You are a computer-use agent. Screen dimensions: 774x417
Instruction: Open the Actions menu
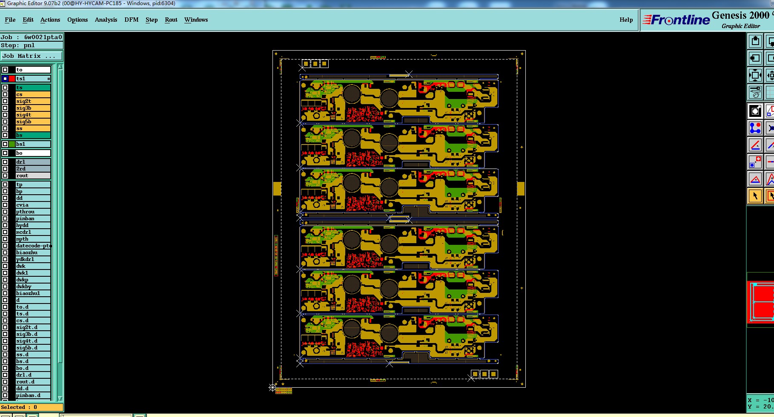click(x=50, y=20)
